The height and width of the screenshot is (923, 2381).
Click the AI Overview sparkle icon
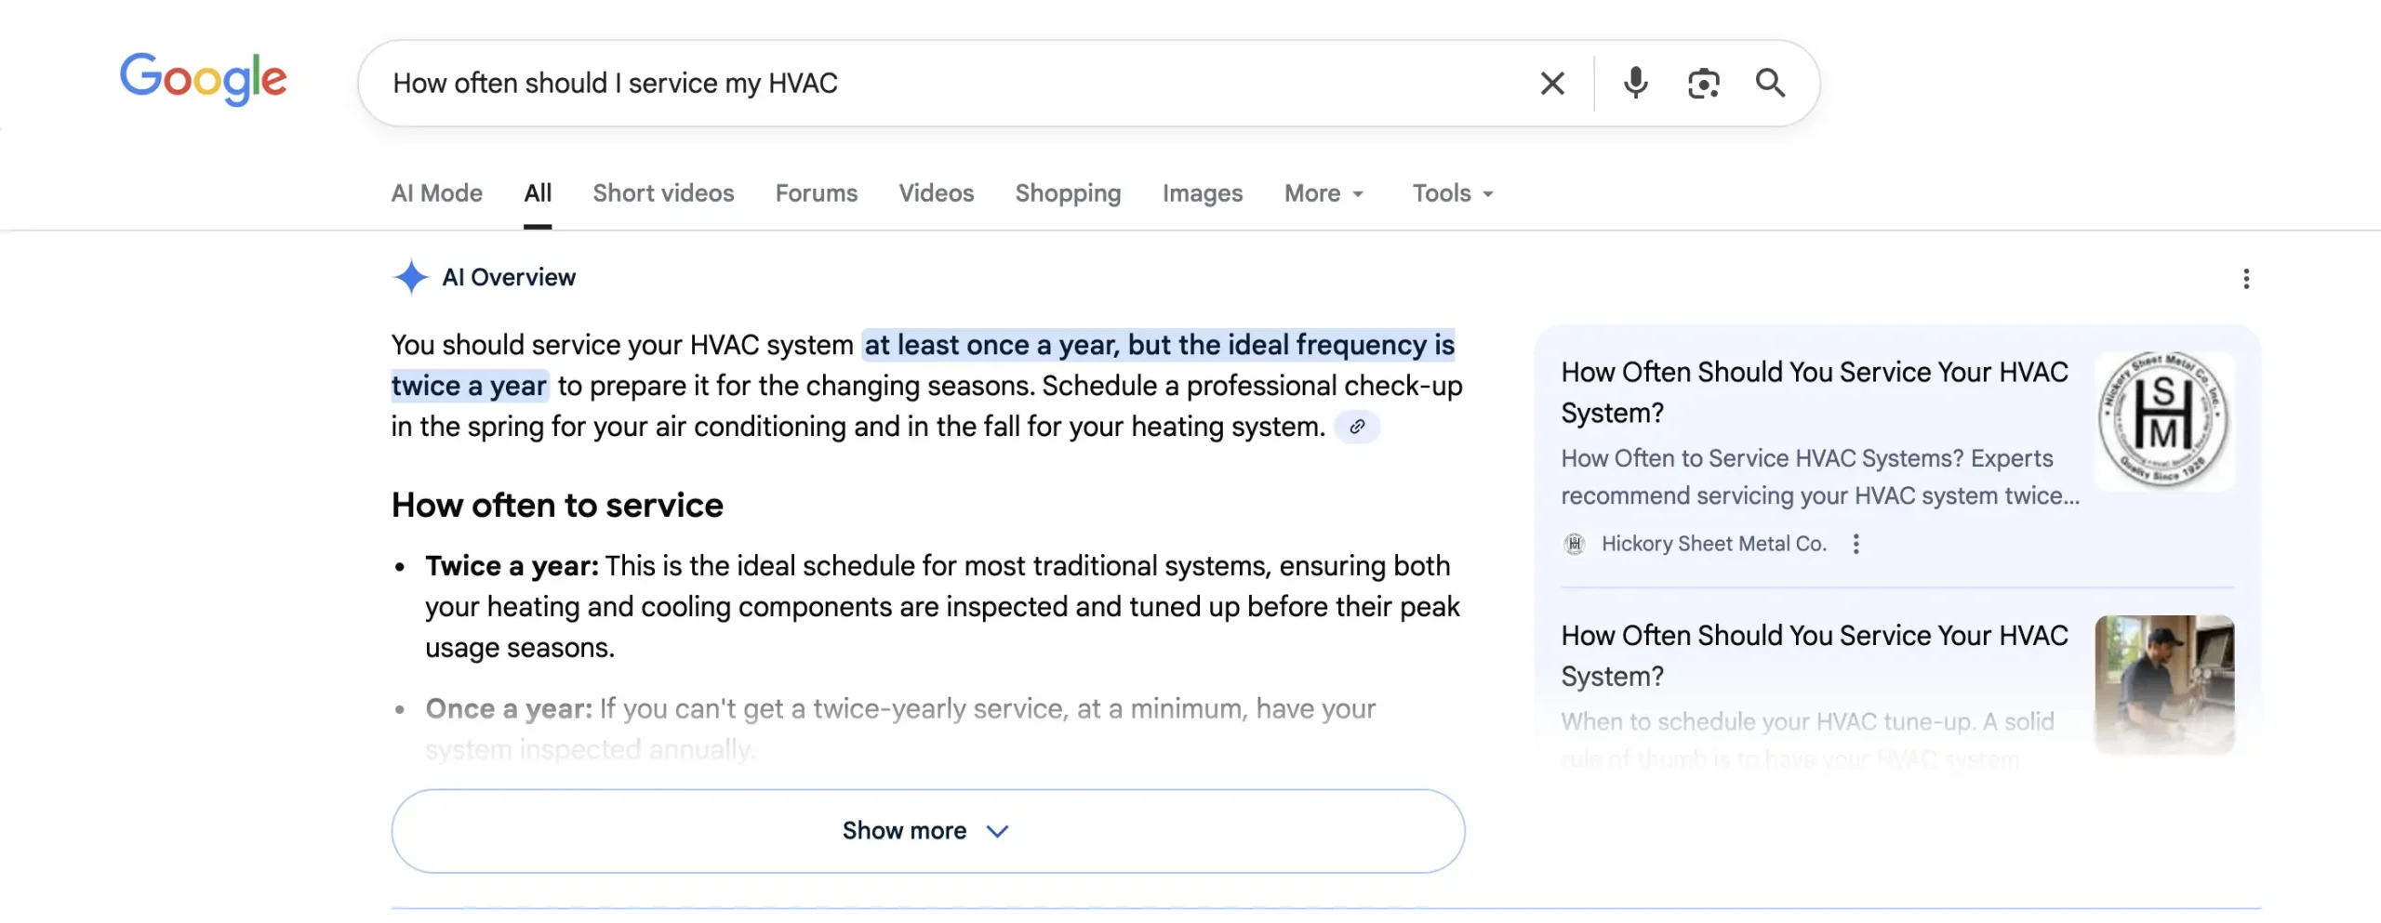point(411,276)
